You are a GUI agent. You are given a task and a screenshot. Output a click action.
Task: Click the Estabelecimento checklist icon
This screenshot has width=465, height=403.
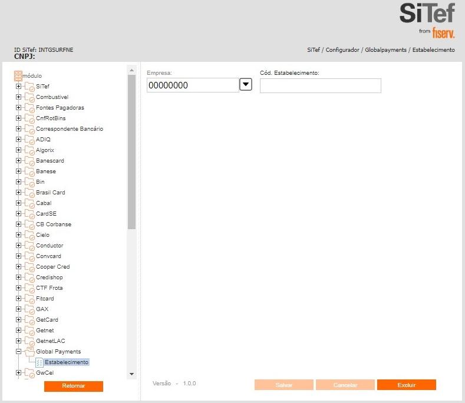[x=39, y=362]
